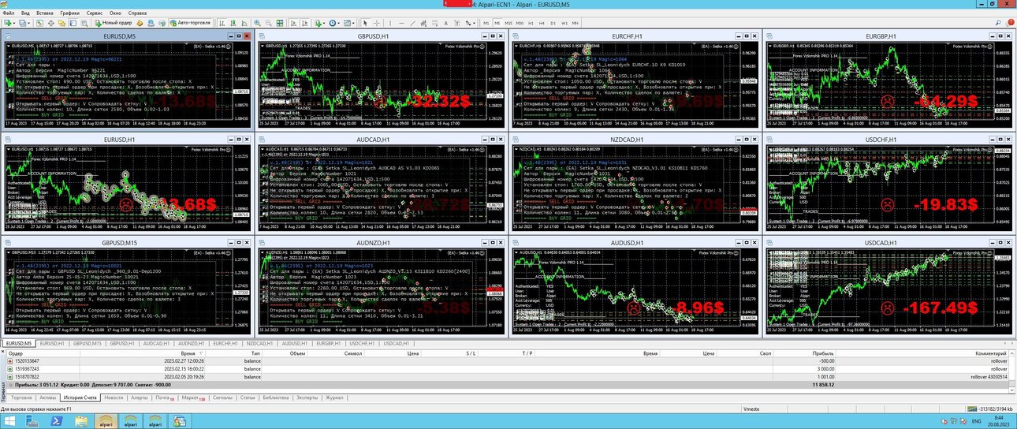This screenshot has width=1017, height=429.
Task: Click the New Order (Новый ордер) button
Action: tap(114, 23)
